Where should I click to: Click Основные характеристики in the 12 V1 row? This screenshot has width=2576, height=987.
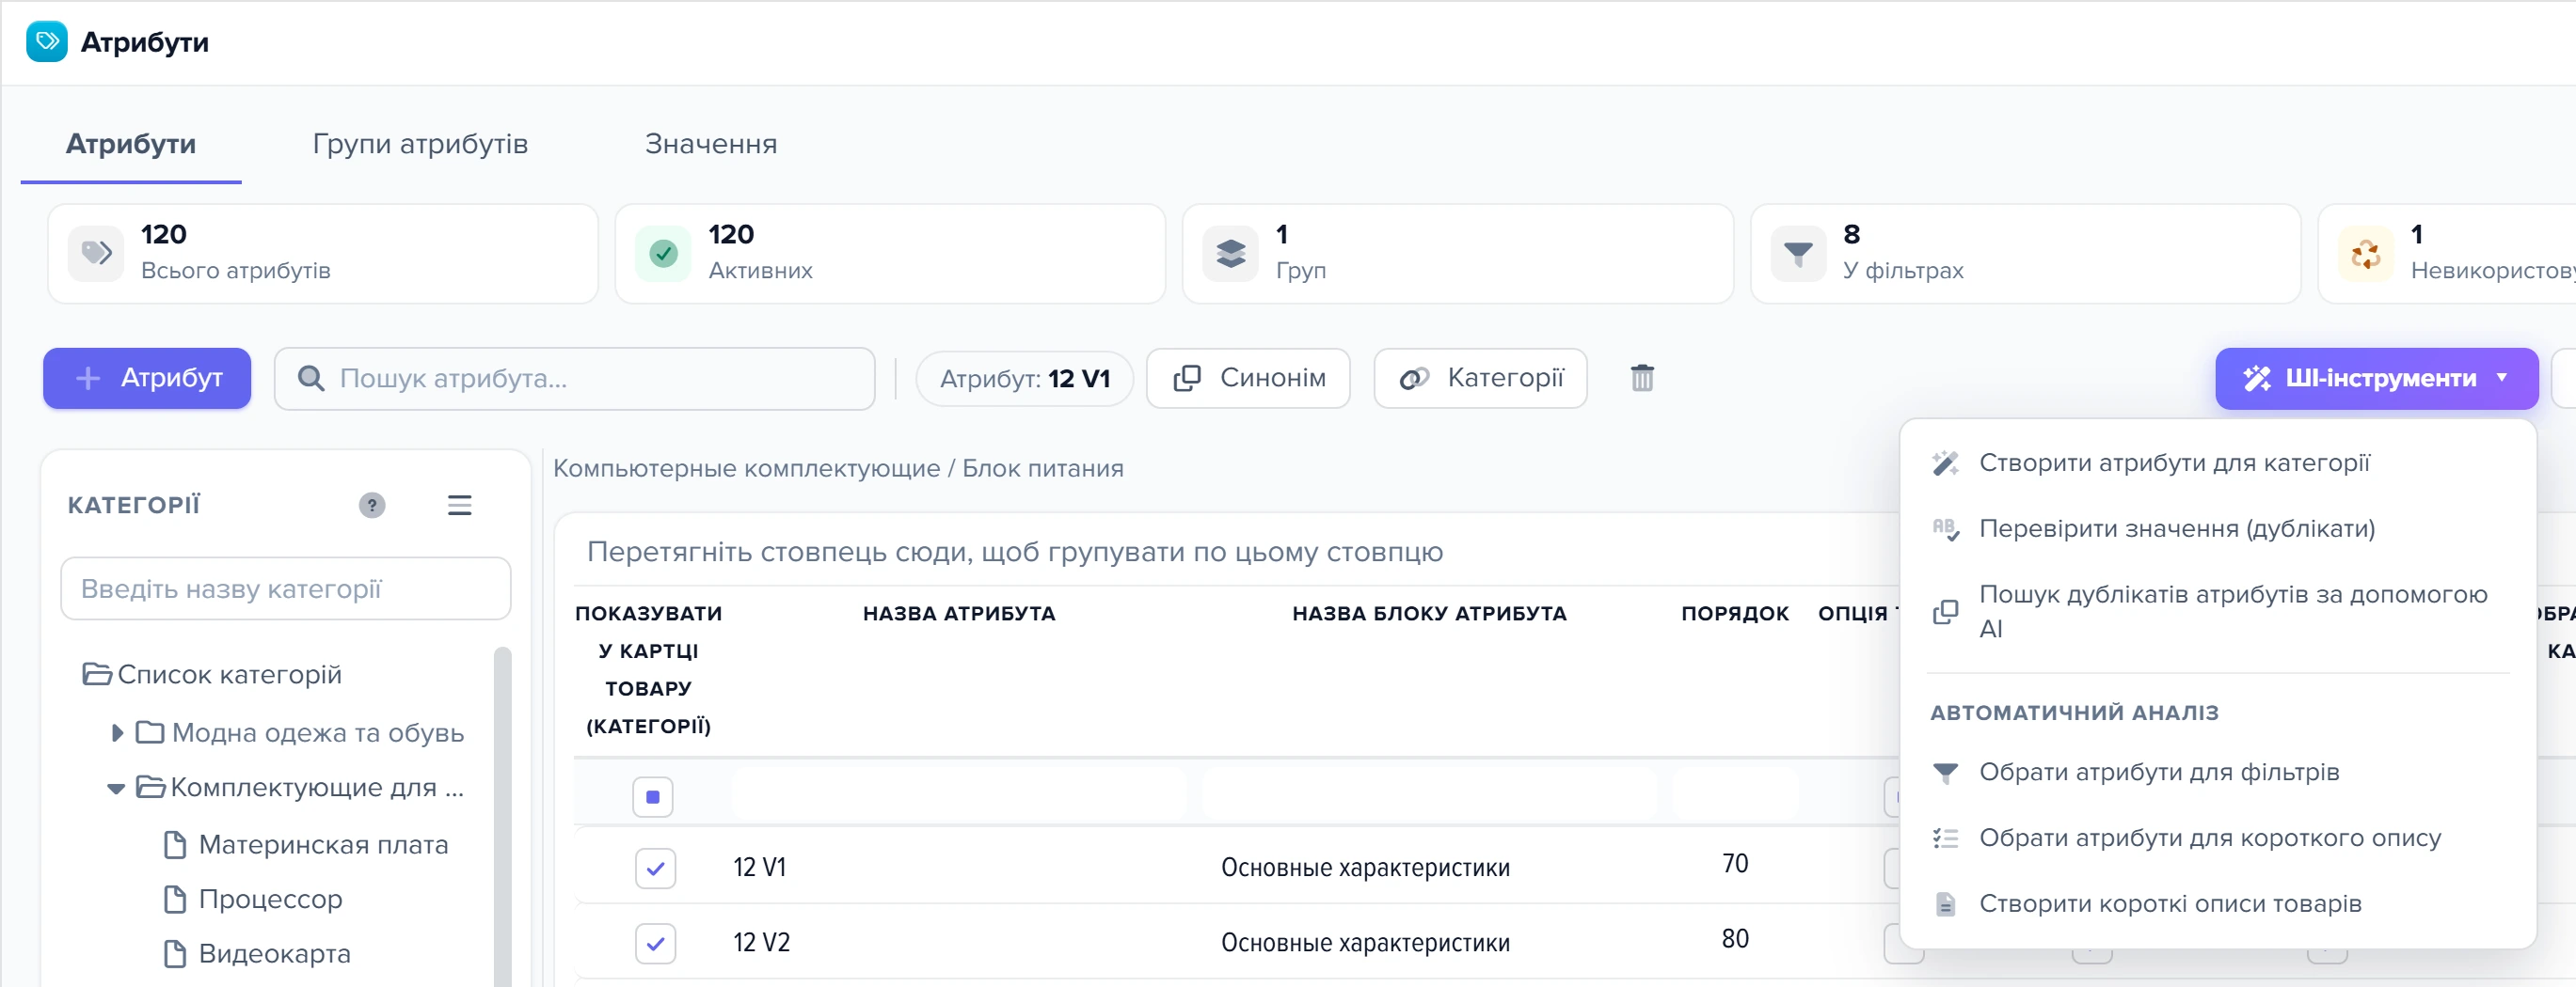pos(1365,869)
